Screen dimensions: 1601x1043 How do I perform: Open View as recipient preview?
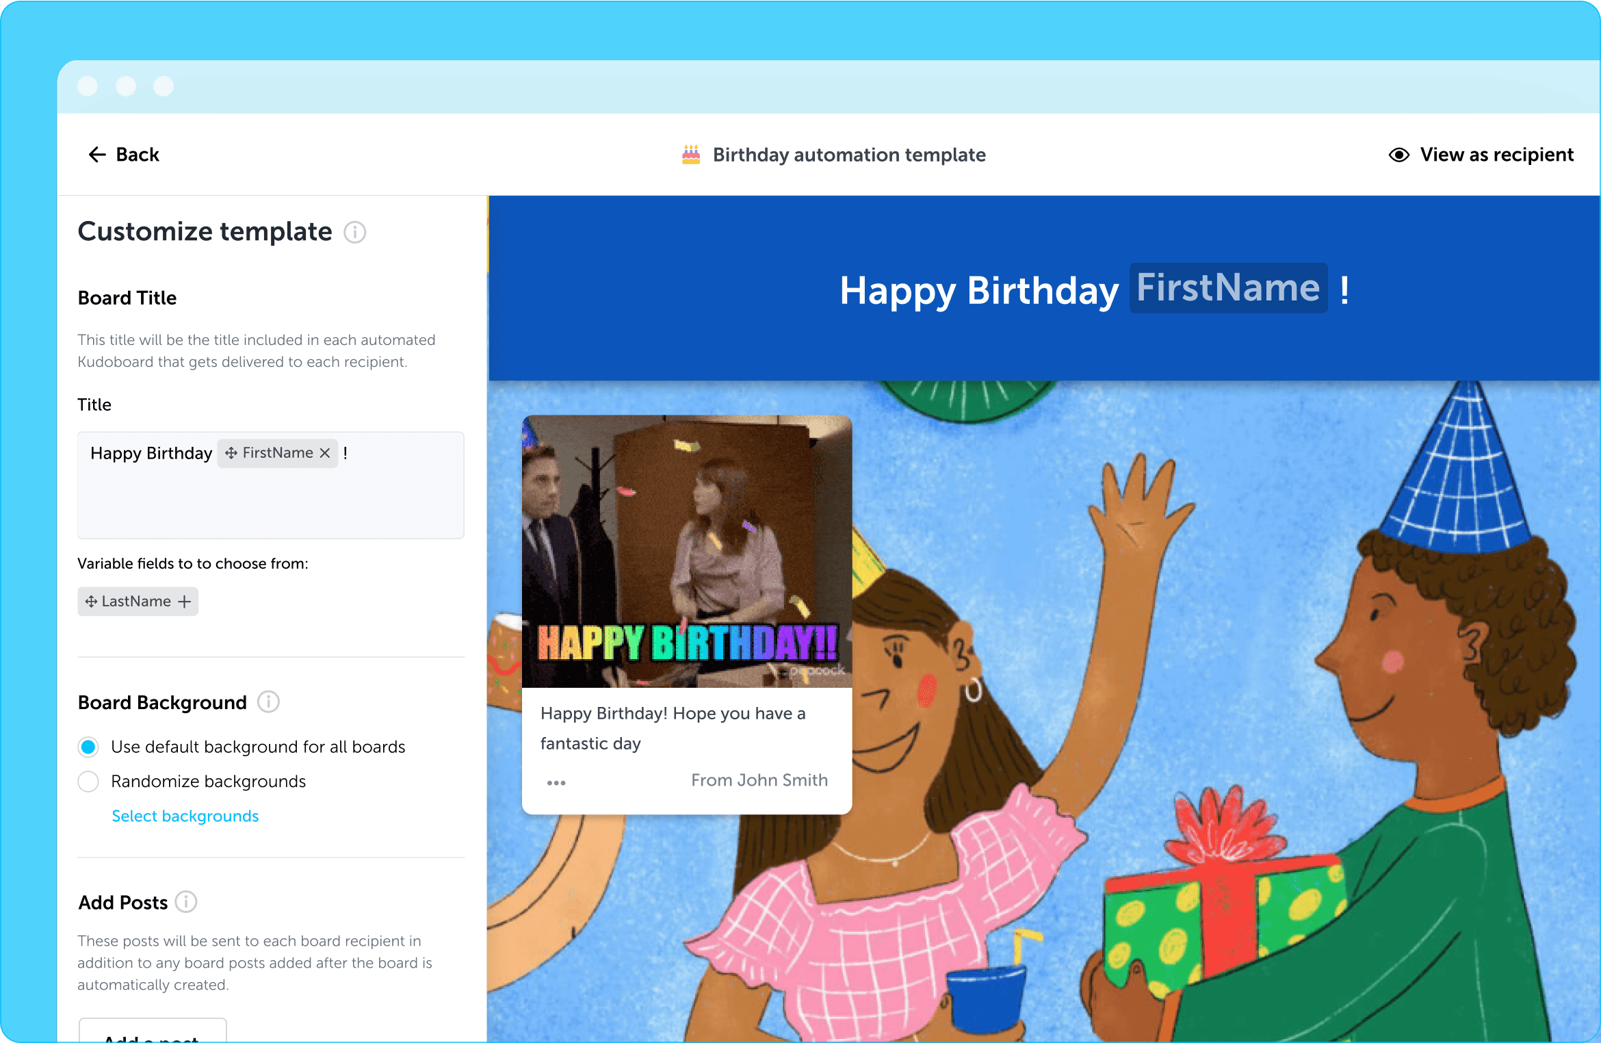click(1481, 155)
